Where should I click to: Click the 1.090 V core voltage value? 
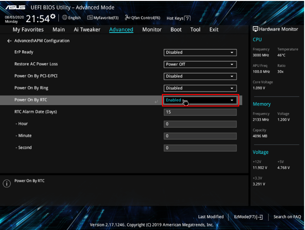259,88
